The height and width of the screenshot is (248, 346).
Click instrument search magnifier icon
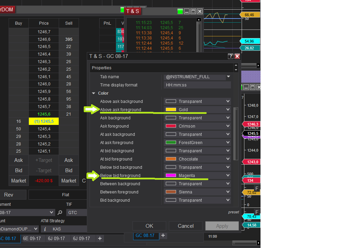(60, 213)
